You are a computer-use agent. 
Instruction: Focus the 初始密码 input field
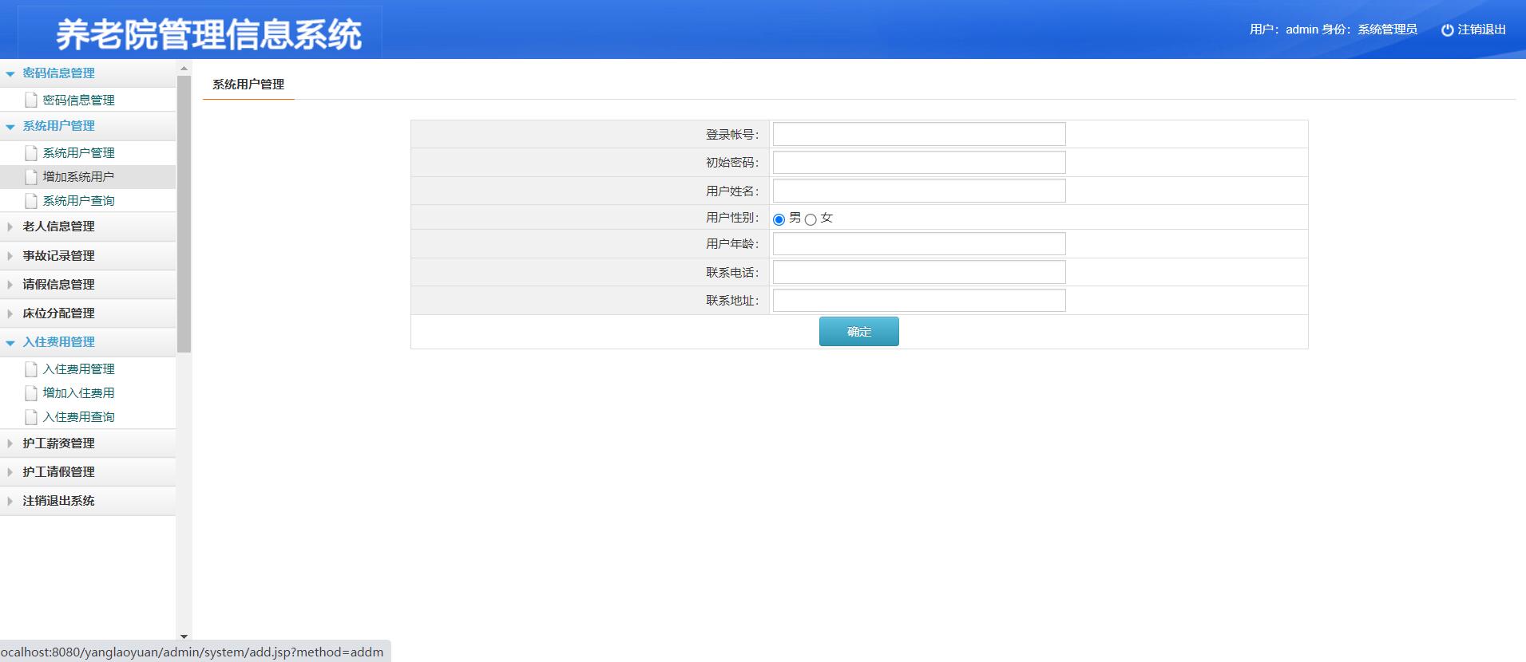(919, 162)
